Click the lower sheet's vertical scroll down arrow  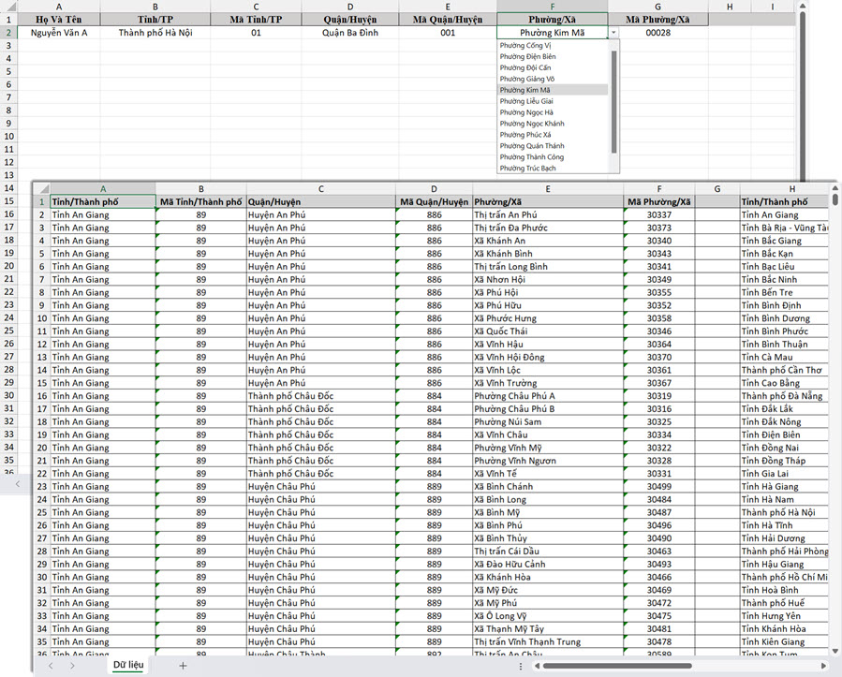tap(835, 650)
